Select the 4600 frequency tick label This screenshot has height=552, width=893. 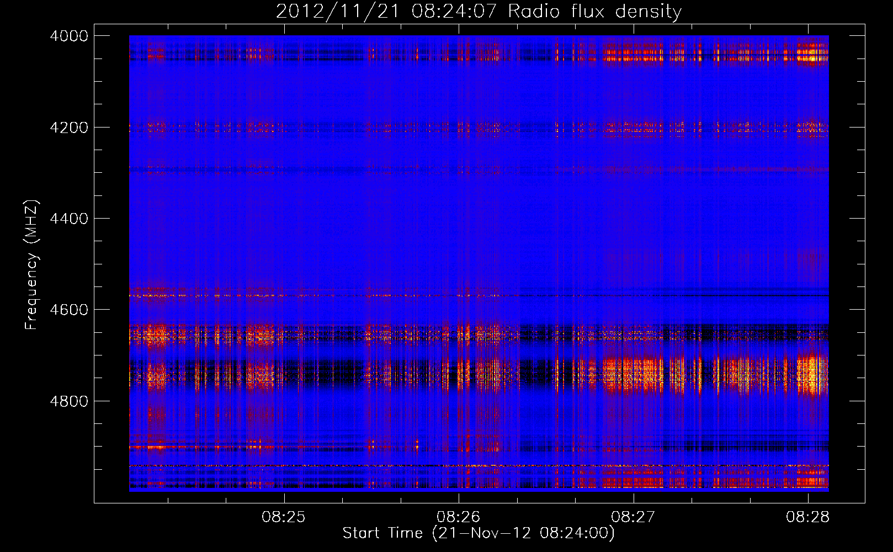[69, 310]
